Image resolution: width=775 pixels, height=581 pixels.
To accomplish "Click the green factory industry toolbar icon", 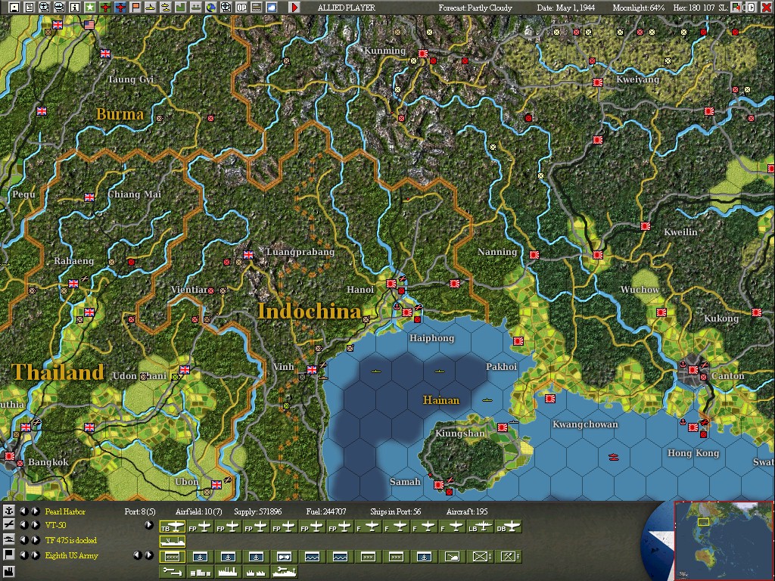I will tap(180, 7).
